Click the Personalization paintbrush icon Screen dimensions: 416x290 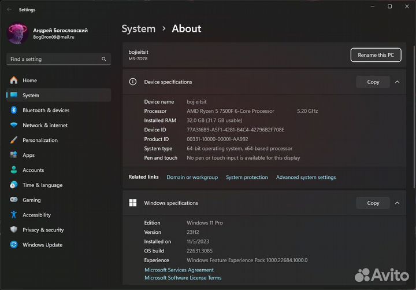14,140
